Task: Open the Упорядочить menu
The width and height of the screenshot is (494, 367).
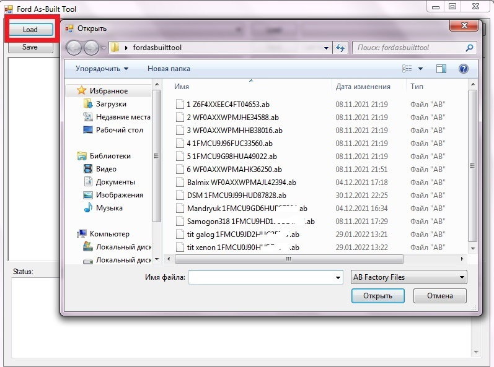Action: 102,69
